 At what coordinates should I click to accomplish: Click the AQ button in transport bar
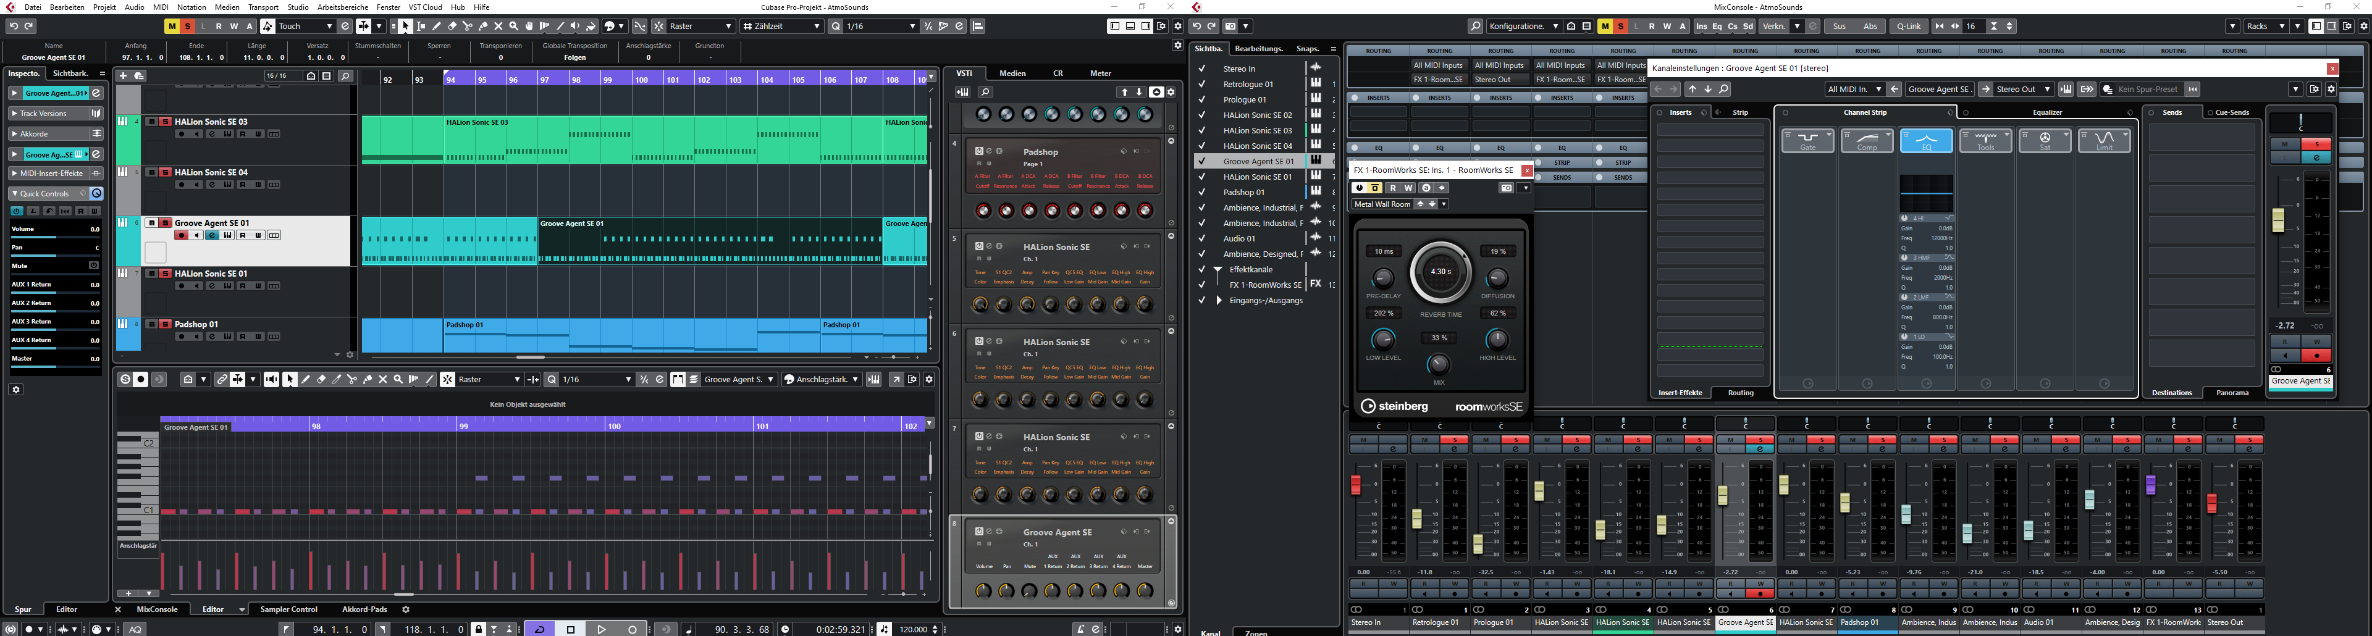coord(135,630)
